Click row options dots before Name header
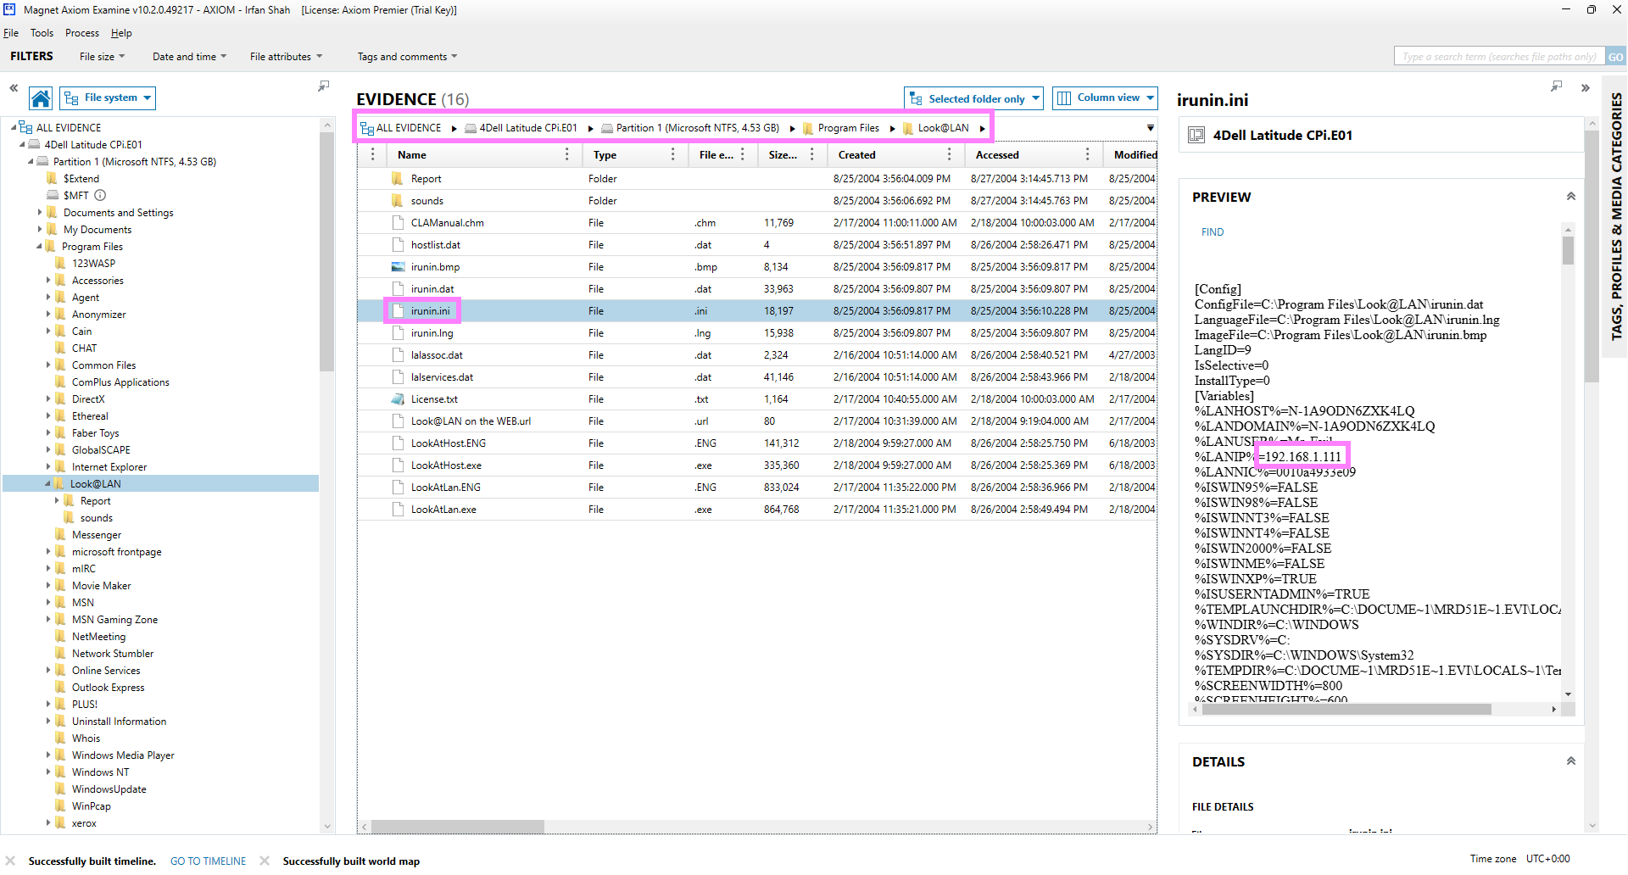 coord(373,154)
